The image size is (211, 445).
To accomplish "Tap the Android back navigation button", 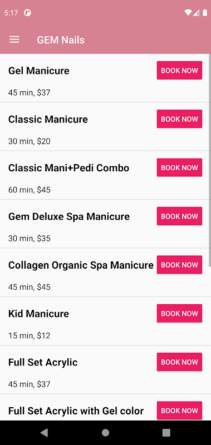I will click(44, 432).
